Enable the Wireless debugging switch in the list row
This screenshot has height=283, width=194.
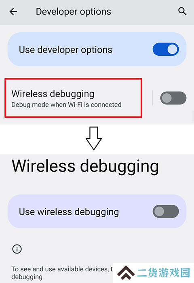pyautogui.click(x=173, y=98)
